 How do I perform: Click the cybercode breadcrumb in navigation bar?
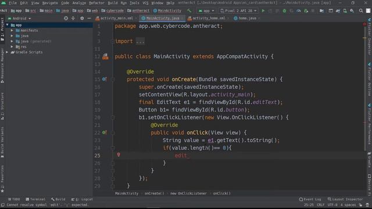(112, 10)
